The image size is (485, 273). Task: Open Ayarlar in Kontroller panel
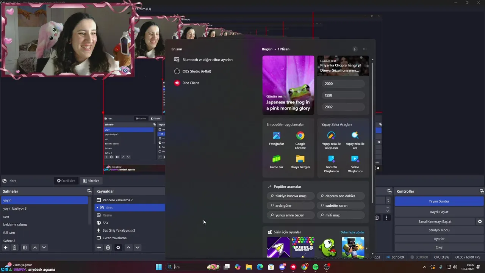click(x=439, y=239)
